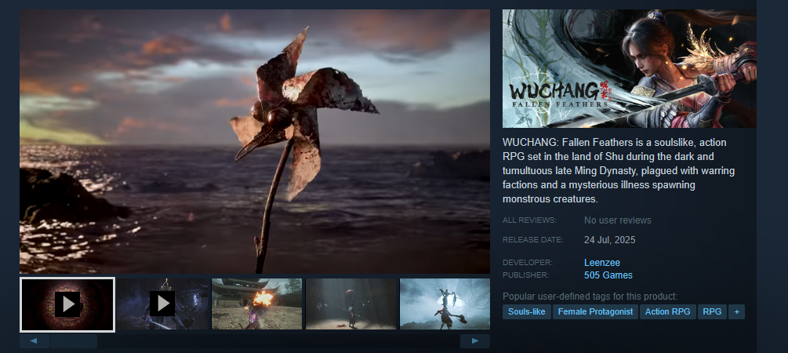Open the pale blue winged boss screenshot thumbnail
Viewport: 788px width, 353px height.
pos(445,304)
